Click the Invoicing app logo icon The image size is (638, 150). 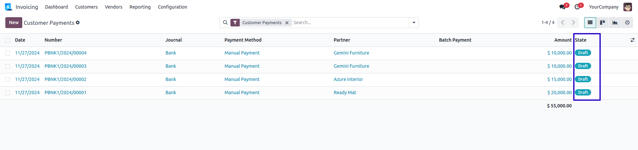point(8,7)
